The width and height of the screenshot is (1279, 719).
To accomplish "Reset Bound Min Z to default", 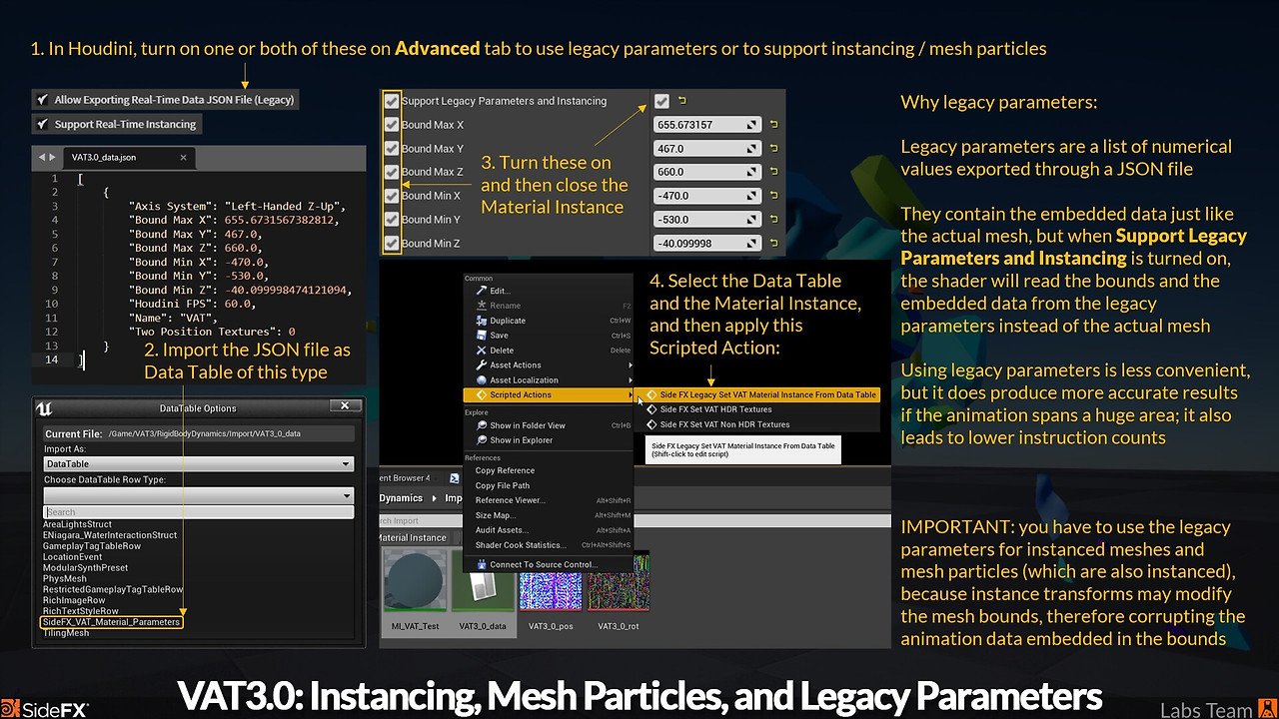I will 772,243.
